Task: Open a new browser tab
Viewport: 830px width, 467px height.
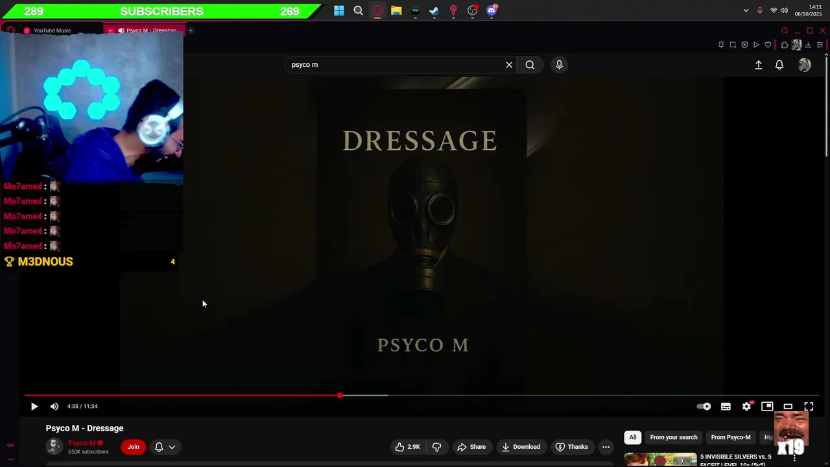Action: point(191,30)
